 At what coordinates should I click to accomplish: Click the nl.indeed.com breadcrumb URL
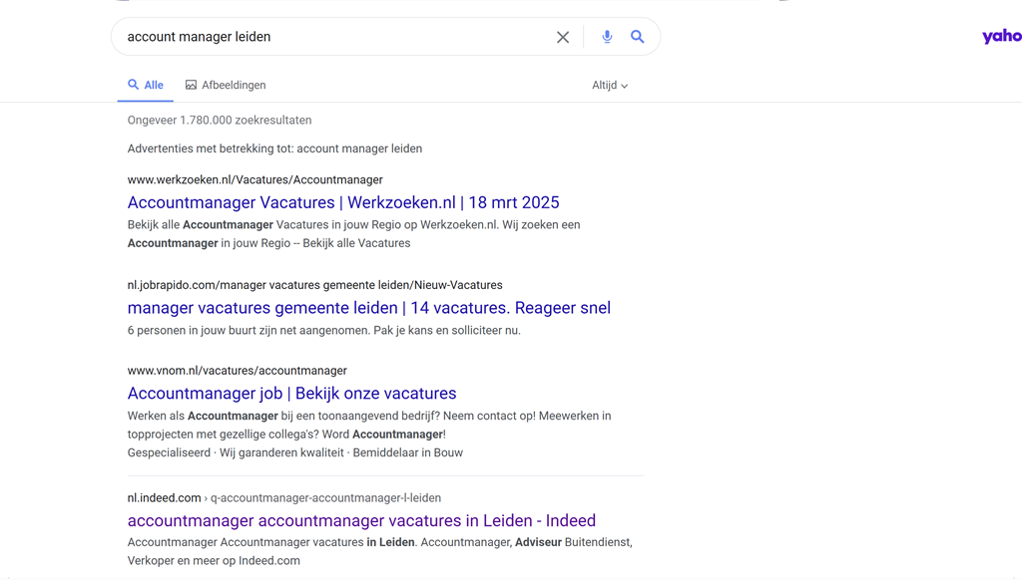(284, 498)
